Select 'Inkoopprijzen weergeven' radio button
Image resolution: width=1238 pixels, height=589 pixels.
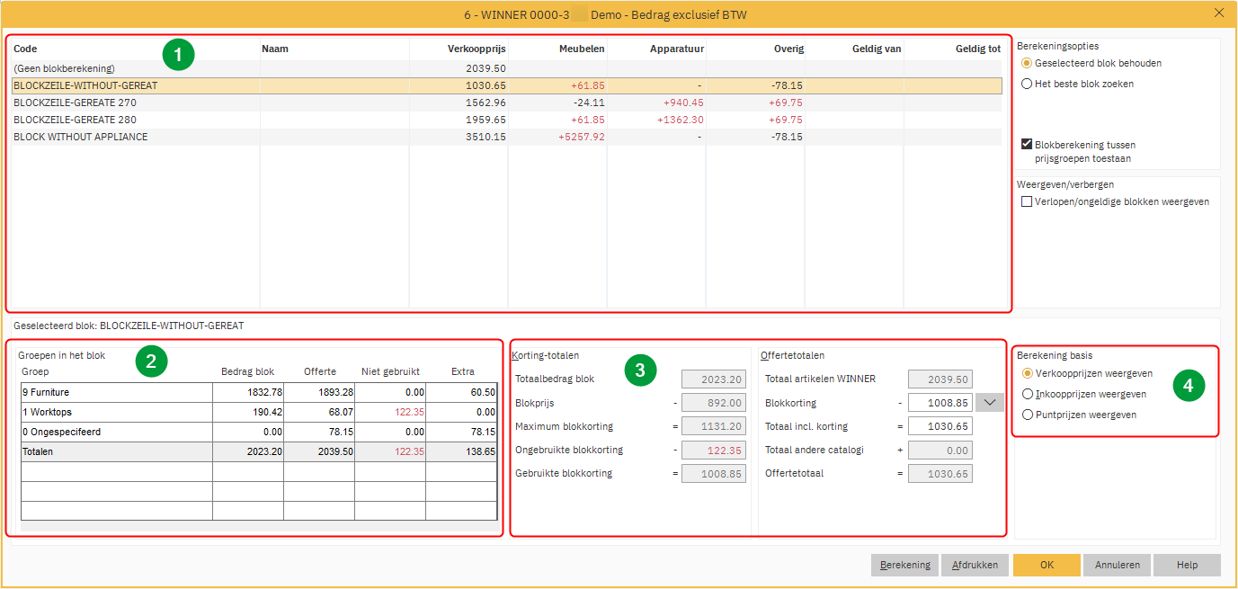click(1029, 395)
